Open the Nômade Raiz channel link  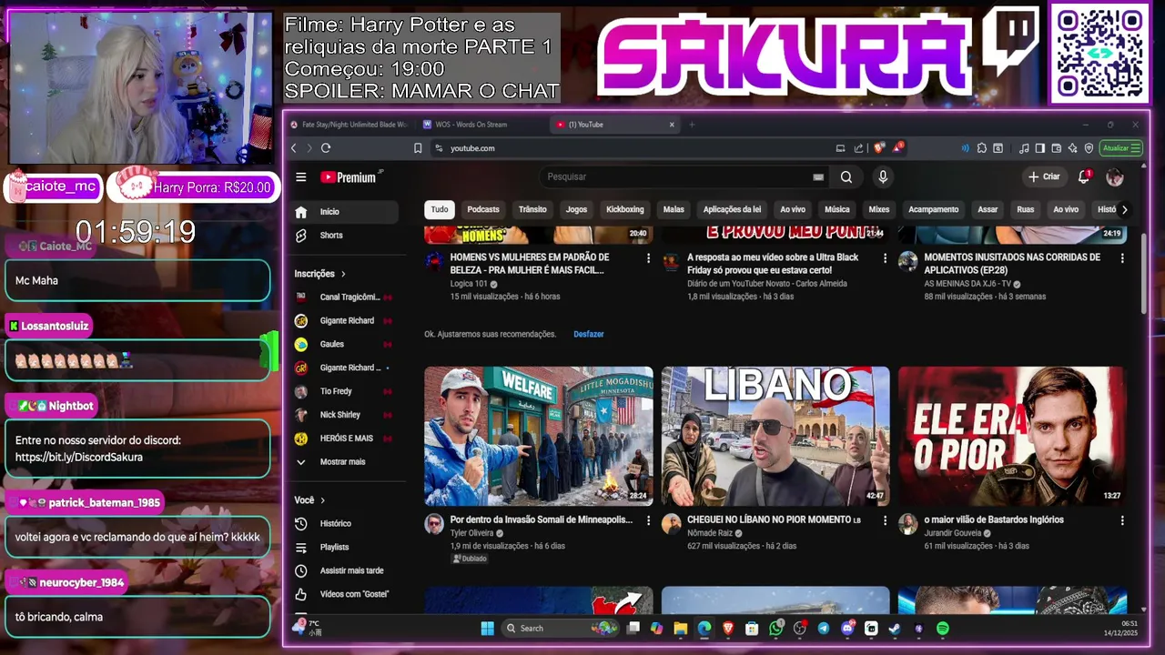[712, 533]
